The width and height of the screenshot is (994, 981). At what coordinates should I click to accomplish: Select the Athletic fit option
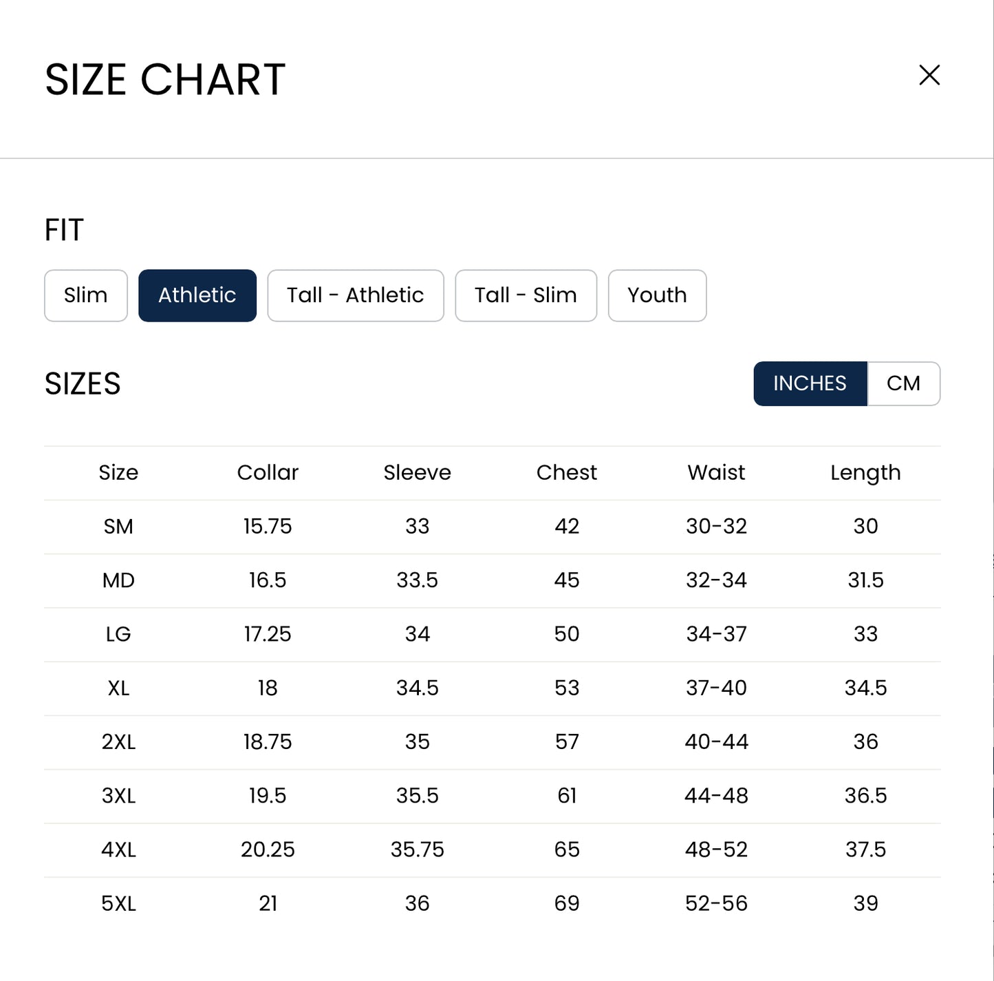click(197, 295)
